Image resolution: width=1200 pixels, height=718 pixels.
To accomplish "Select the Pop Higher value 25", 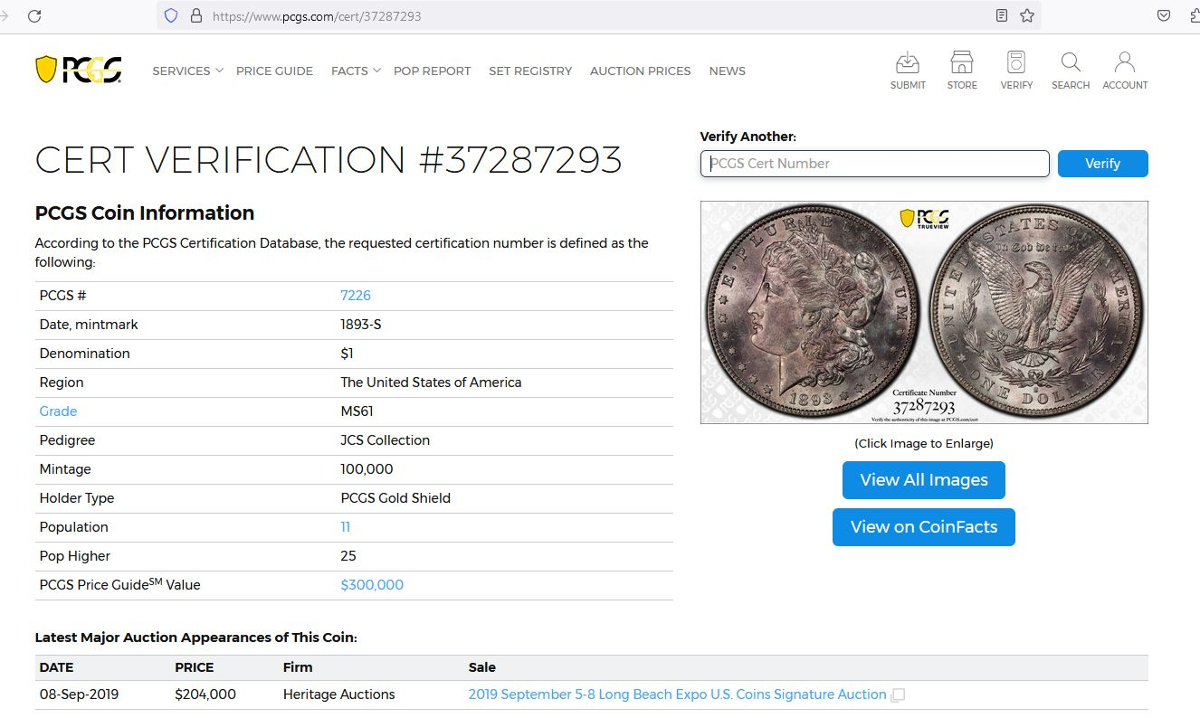I will (348, 556).
